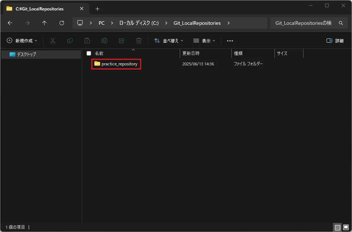The image size is (352, 232).
Task: Click the Paste clipboard icon
Action: [87, 41]
